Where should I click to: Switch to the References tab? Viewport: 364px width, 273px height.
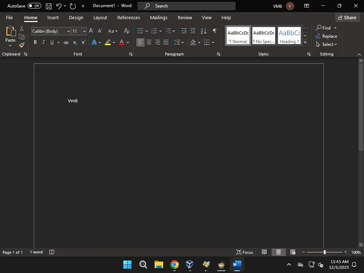tap(129, 18)
